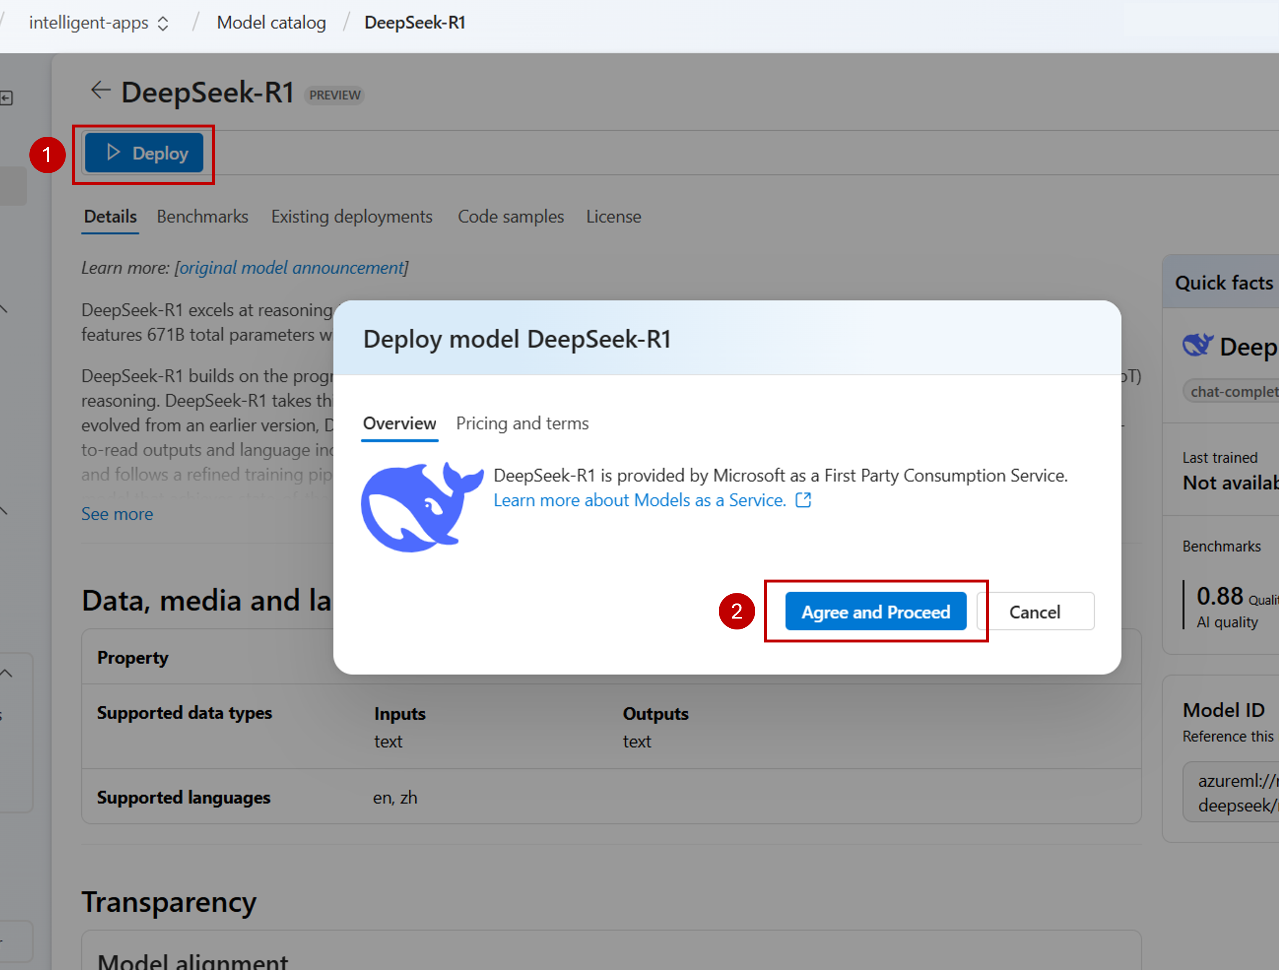Click the collapse sidebar icon at left edge

click(x=6, y=98)
